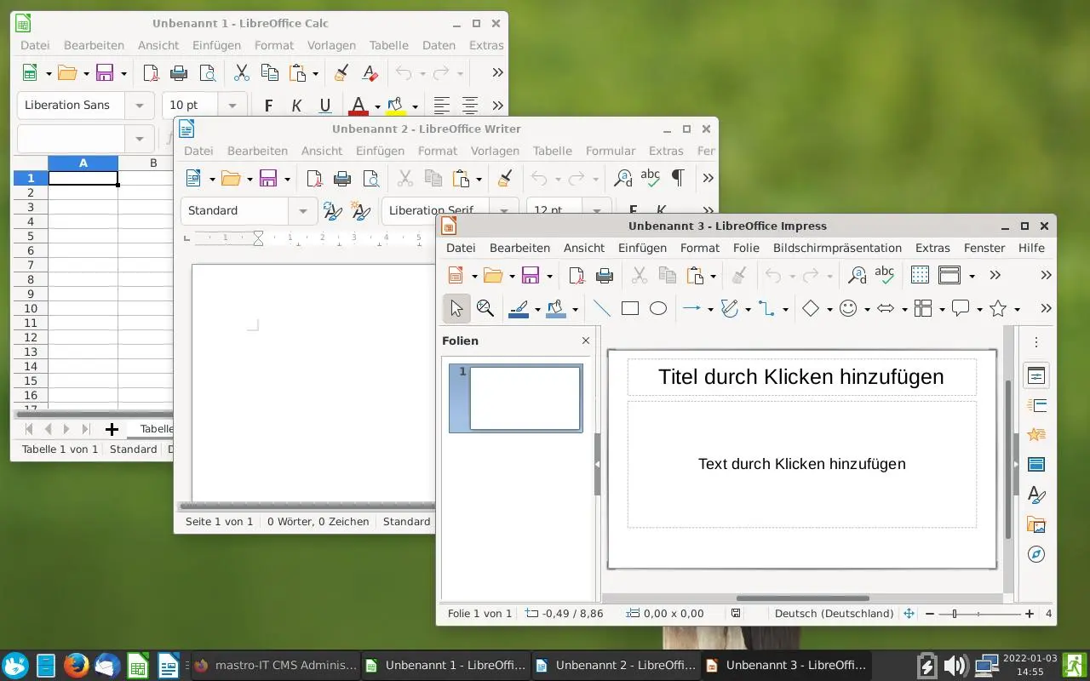Viewport: 1090px width, 681px height.
Task: Open Folie menu in Impress
Action: [746, 248]
